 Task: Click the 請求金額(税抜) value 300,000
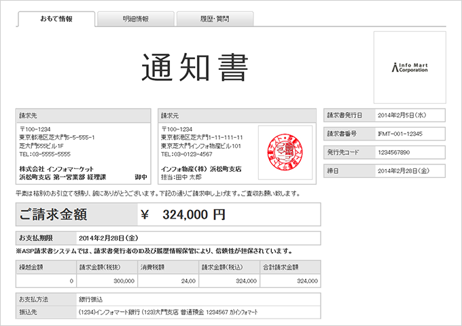tap(107, 280)
